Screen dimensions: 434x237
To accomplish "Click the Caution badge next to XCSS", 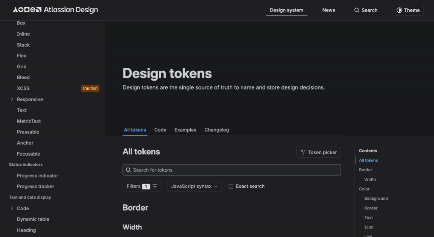I will coord(90,88).
